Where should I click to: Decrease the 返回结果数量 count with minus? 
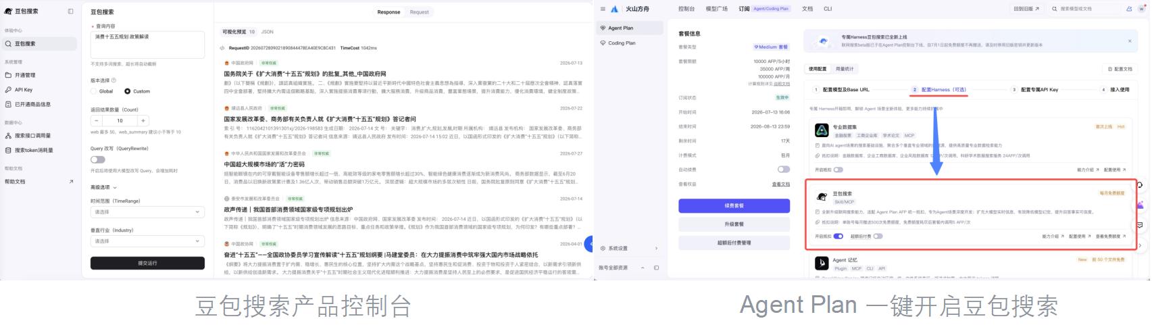click(96, 120)
